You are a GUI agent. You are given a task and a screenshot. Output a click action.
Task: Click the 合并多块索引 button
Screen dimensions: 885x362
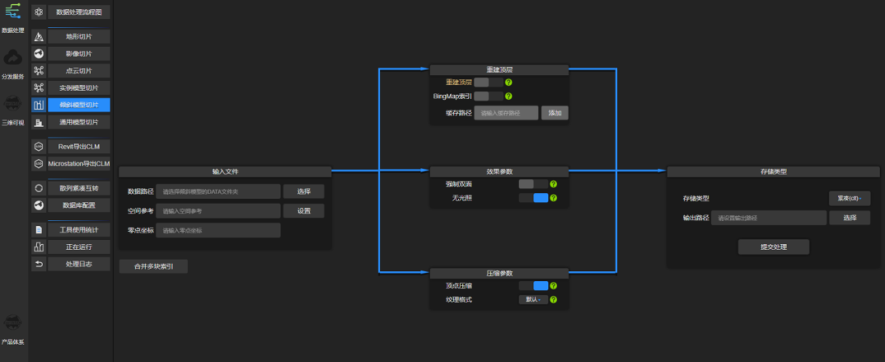pos(153,267)
